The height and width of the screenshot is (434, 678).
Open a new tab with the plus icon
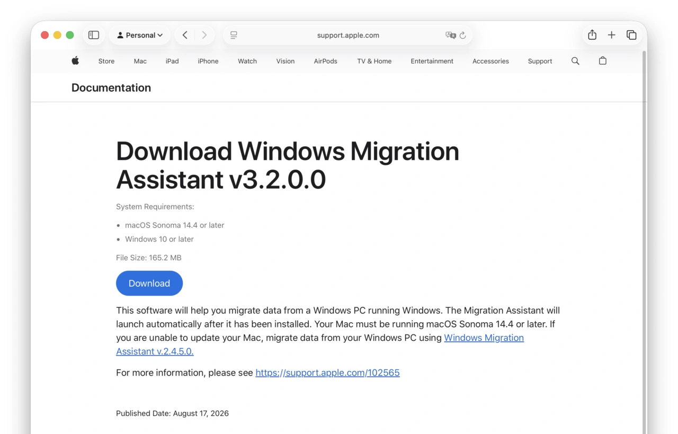click(612, 35)
